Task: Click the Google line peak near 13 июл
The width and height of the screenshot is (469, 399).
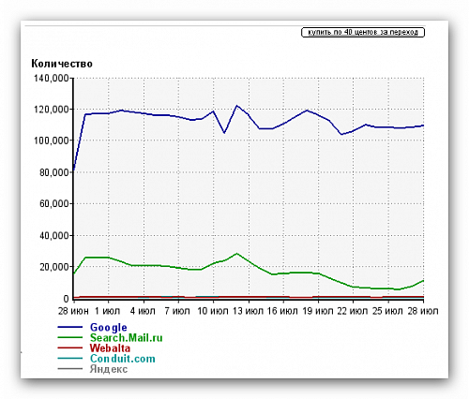Action: [236, 106]
